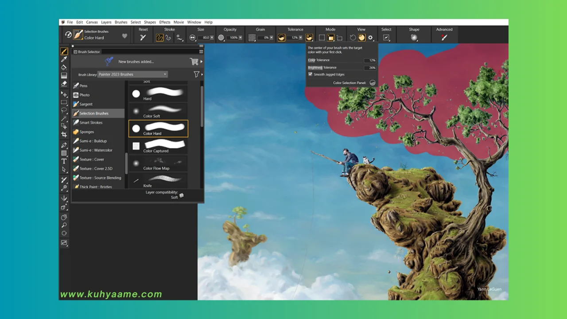The image size is (567, 319).
Task: Toggle the selection overlay view button
Action: pos(361,38)
